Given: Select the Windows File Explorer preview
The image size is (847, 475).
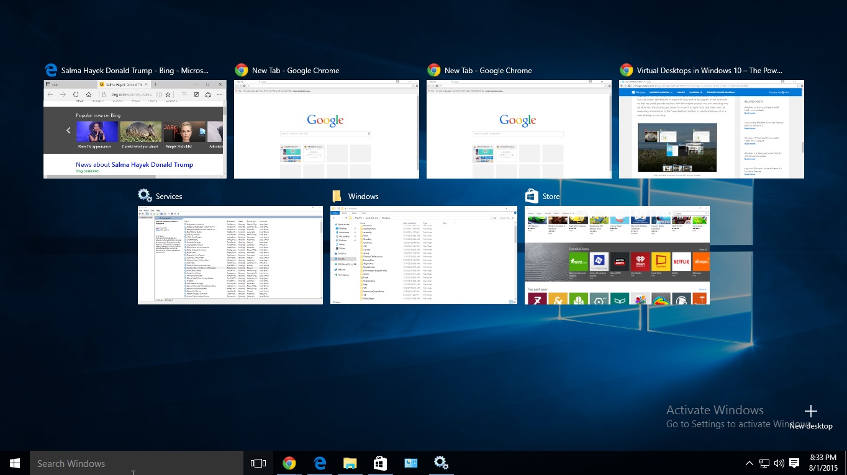Looking at the screenshot, I should pyautogui.click(x=423, y=255).
